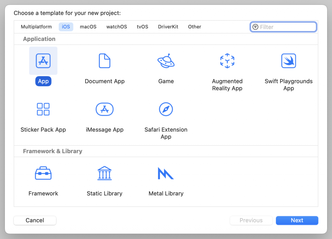Select the App template icon

point(43,61)
